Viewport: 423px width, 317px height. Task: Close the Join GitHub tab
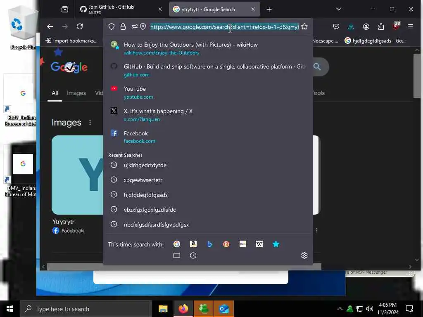pos(160,9)
